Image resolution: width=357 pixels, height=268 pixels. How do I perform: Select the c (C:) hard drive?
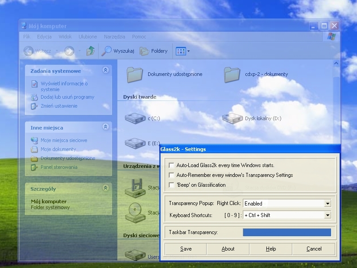[142, 118]
